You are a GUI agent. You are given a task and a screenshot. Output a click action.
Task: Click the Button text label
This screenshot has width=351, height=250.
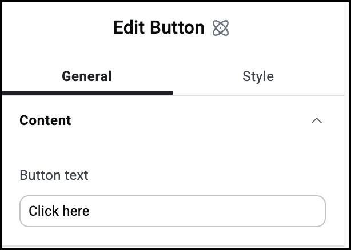click(54, 175)
